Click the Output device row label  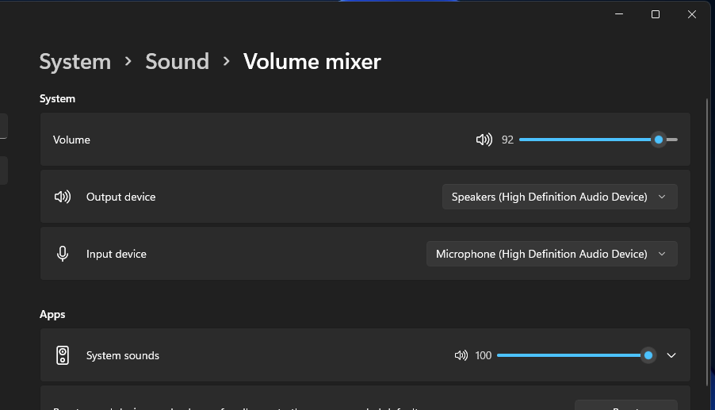pyautogui.click(x=120, y=197)
